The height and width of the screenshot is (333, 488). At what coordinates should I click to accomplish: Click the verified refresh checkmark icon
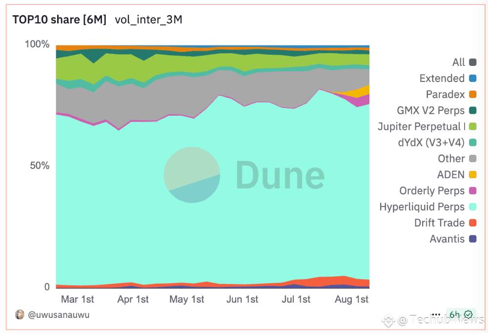(468, 314)
